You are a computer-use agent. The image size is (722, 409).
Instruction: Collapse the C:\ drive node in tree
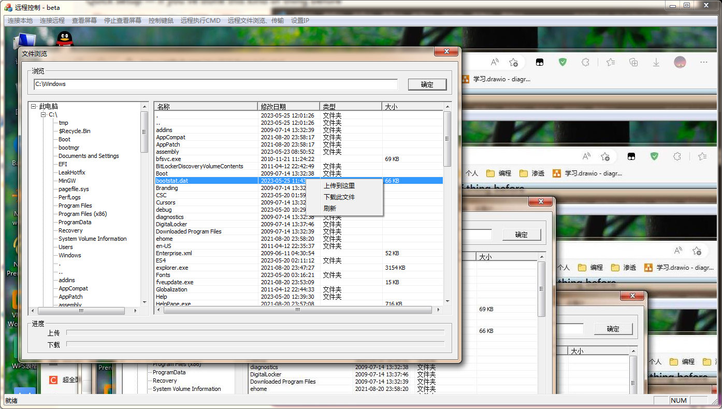[x=44, y=114]
